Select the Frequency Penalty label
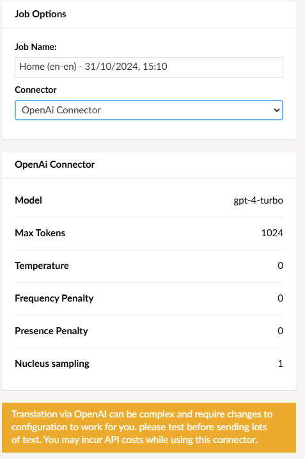 tap(54, 298)
